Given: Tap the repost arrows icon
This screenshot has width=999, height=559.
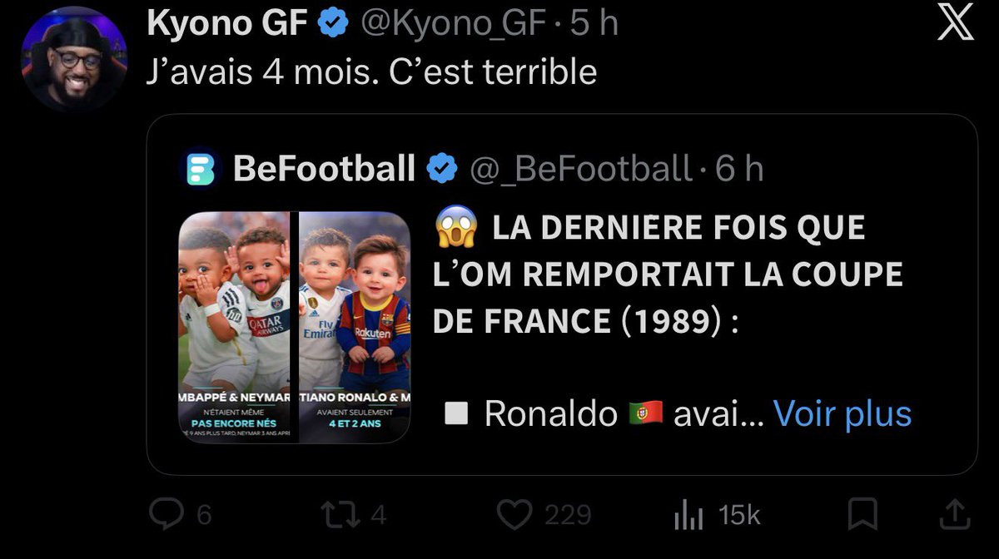Looking at the screenshot, I should point(335,515).
